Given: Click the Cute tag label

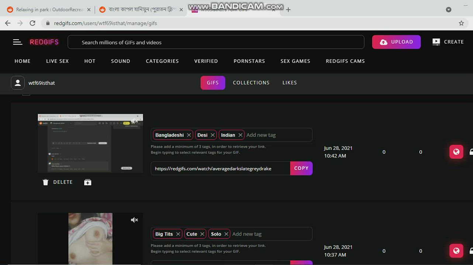Looking at the screenshot, I should coord(192,234).
